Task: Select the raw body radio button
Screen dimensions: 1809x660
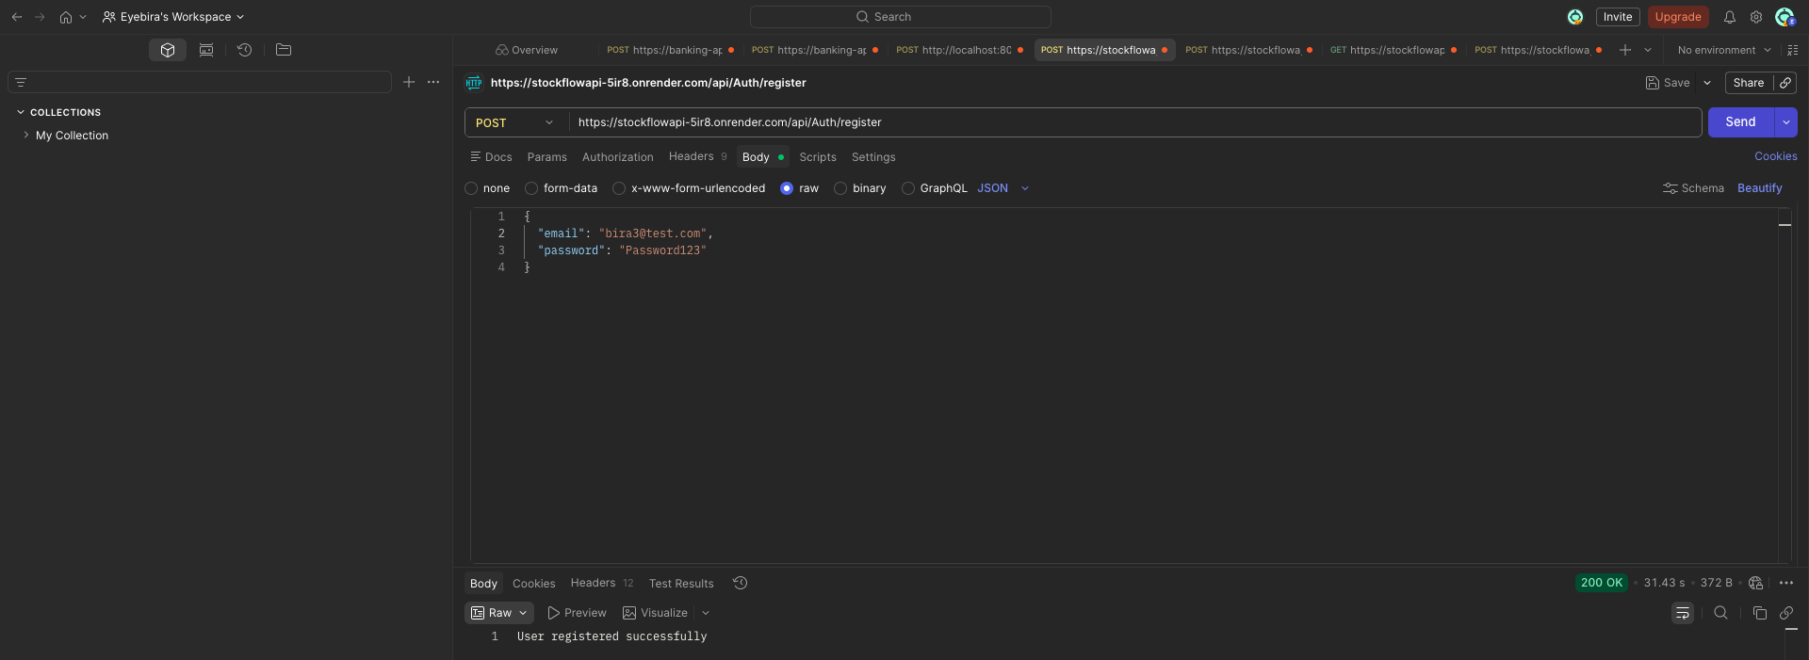Action: (787, 188)
